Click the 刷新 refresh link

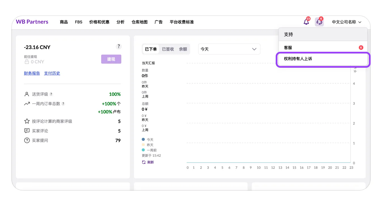(150, 162)
